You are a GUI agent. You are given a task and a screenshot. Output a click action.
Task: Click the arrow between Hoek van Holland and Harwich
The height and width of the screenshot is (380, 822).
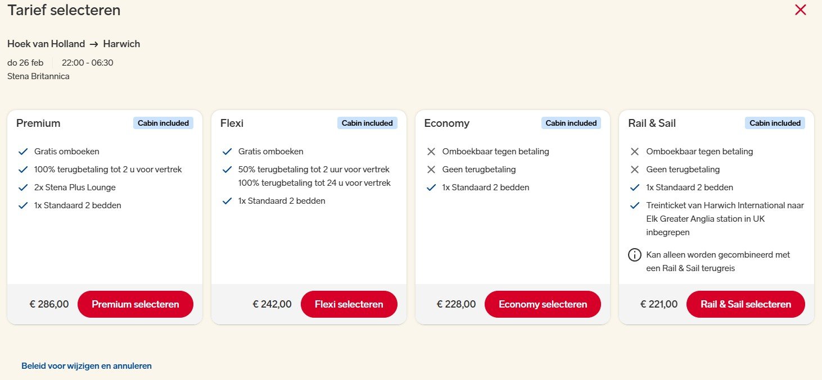point(95,44)
